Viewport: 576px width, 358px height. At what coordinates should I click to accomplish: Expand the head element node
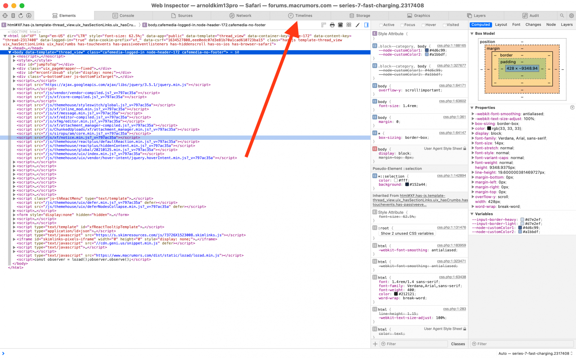[x=10, y=48]
